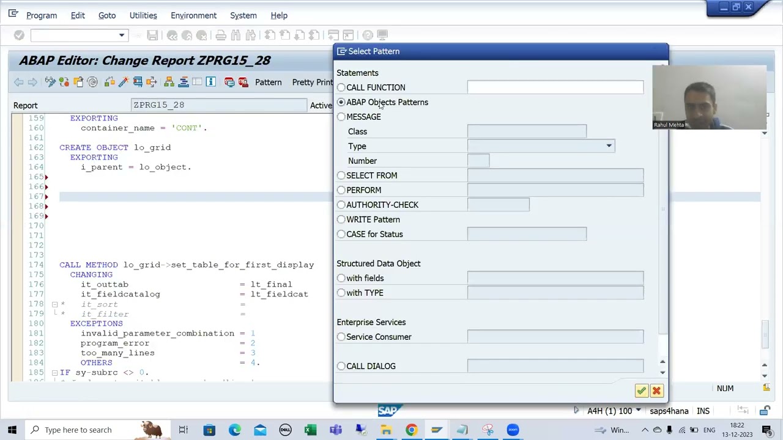Select the MESSAGE radio button
The height and width of the screenshot is (440, 783).
coord(341,117)
